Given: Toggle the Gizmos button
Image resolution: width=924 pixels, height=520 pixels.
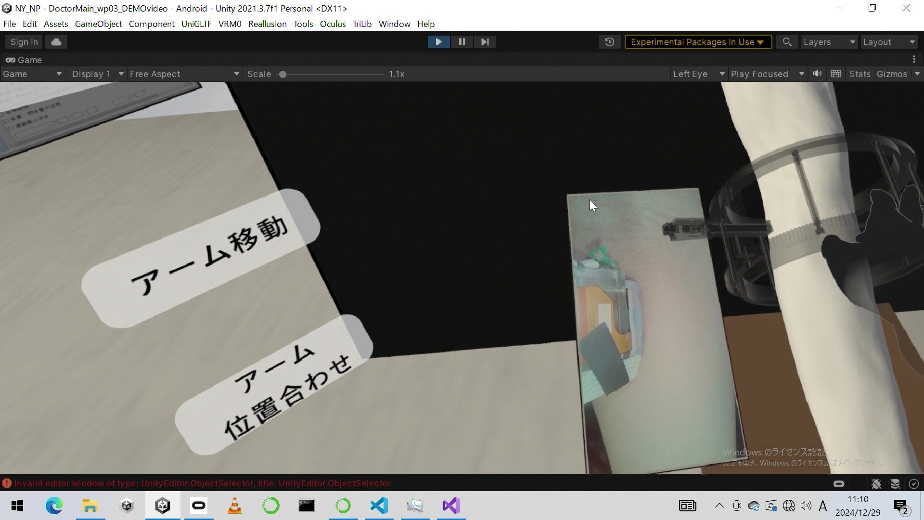Looking at the screenshot, I should coord(892,74).
